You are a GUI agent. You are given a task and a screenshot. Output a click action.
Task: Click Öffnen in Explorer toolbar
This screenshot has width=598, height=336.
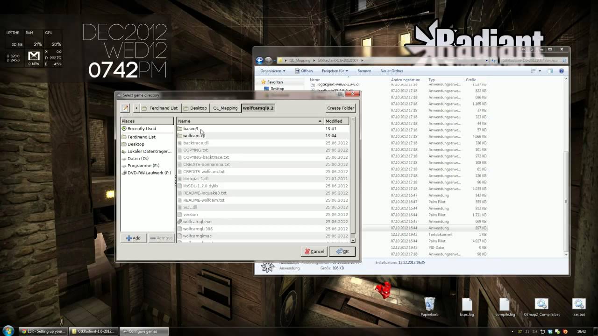click(x=304, y=71)
